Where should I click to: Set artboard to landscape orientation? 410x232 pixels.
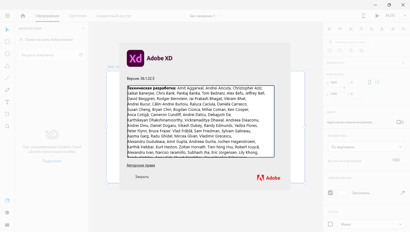click(x=377, y=82)
